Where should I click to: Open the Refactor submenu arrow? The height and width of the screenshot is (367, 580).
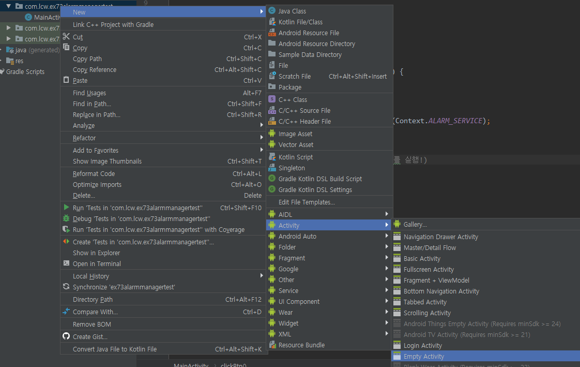pos(262,137)
